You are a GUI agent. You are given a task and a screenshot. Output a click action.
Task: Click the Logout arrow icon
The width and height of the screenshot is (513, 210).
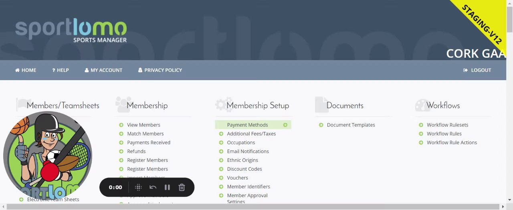(x=466, y=70)
